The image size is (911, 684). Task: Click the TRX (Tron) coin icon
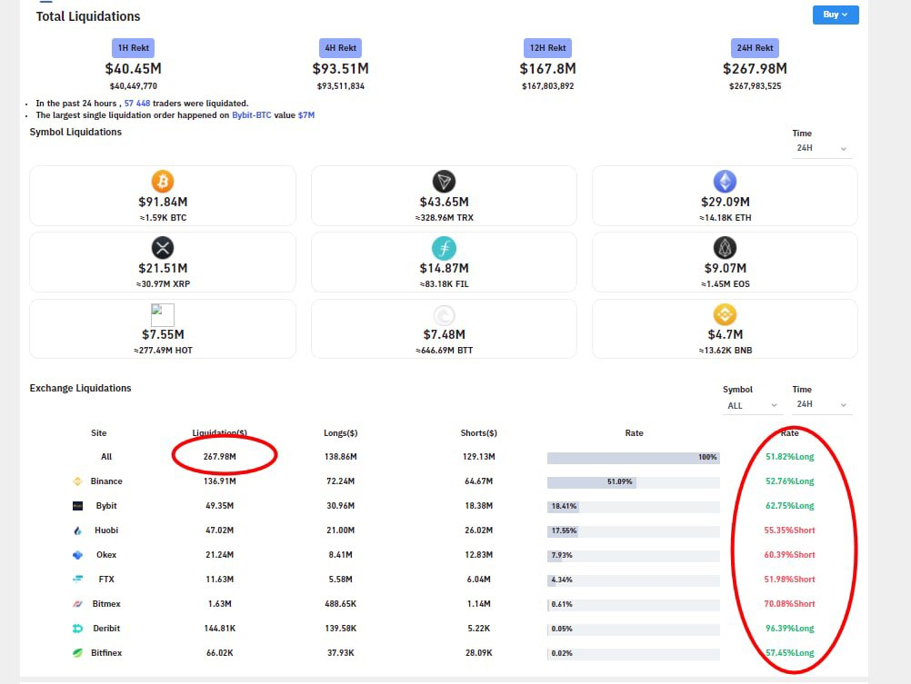[444, 182]
